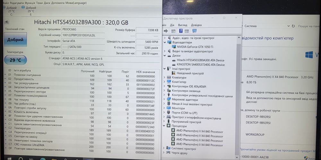
Task: Click the forward arrow in Device Manager toolbar
Action: (x=166, y=31)
